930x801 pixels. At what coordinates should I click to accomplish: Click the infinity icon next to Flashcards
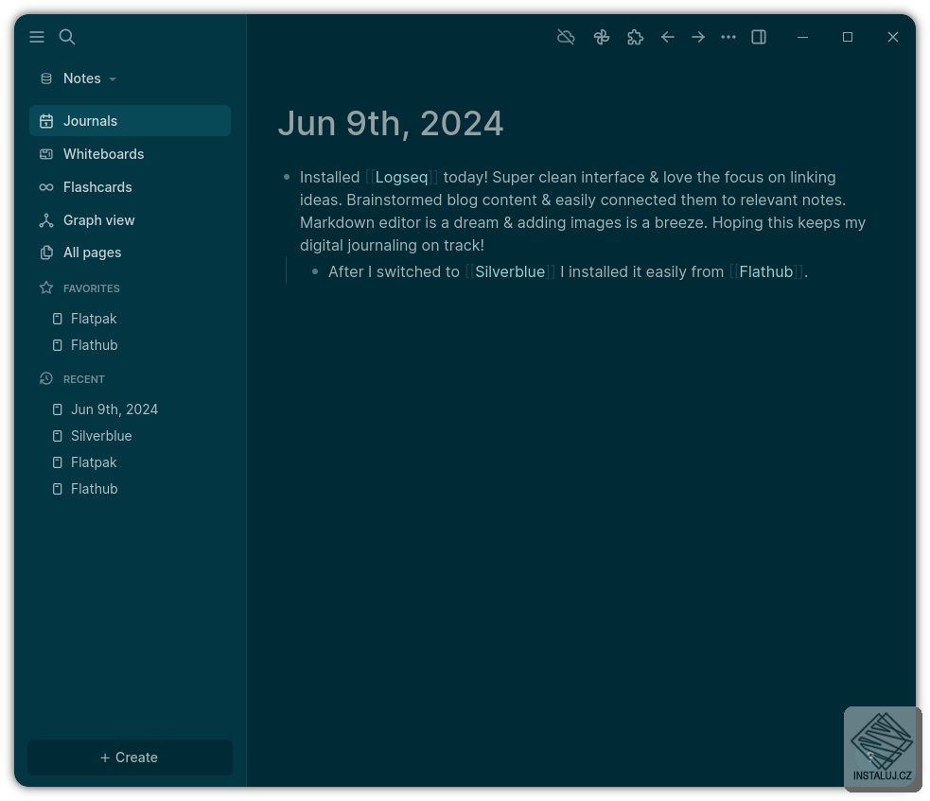46,187
